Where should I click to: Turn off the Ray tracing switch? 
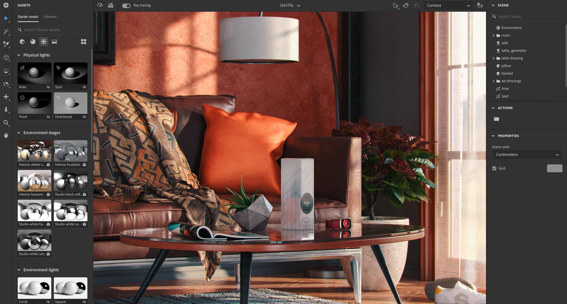126,6
